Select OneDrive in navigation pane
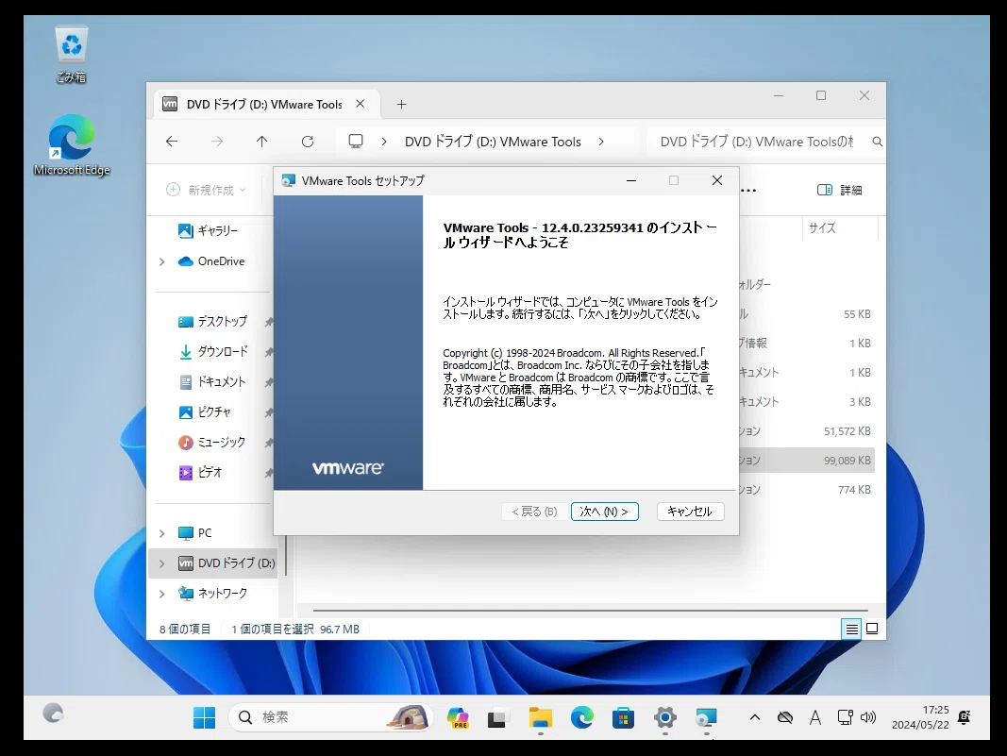The width and height of the screenshot is (1007, 756). (212, 261)
